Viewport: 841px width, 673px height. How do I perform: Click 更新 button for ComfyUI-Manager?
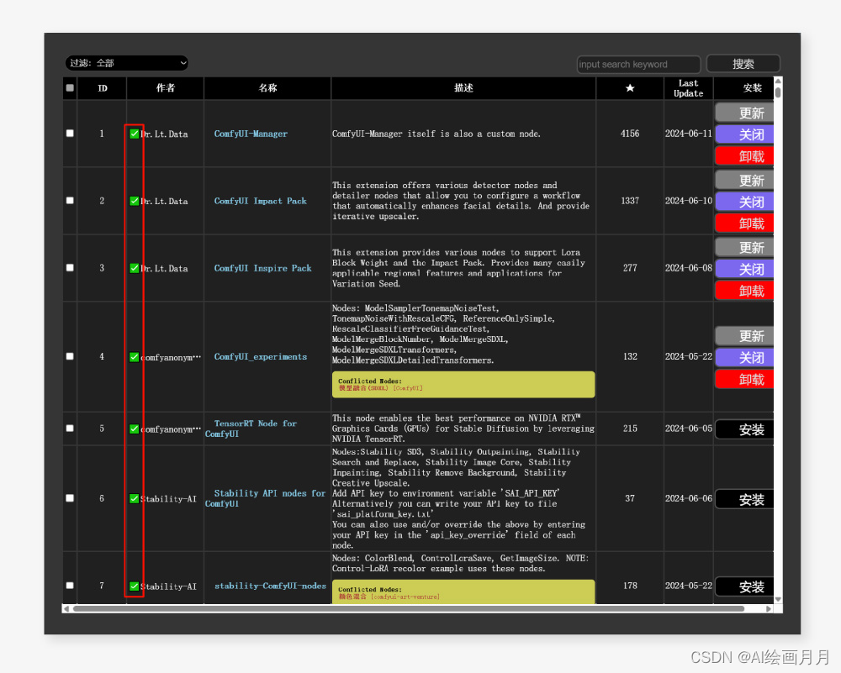point(744,113)
